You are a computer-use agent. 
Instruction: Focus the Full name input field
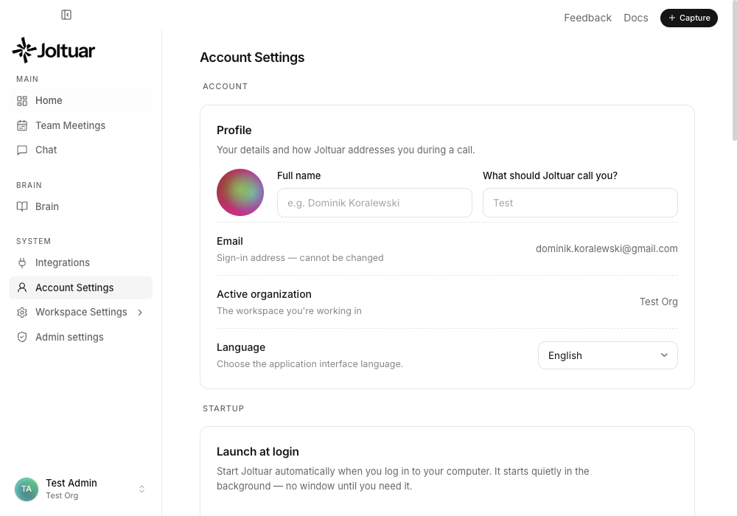[x=374, y=203]
